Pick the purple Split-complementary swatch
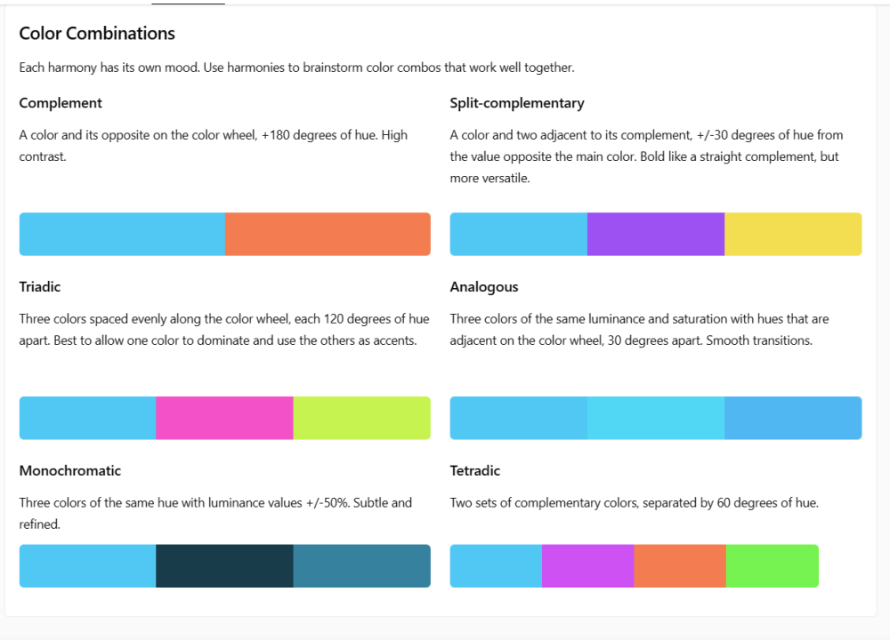The width and height of the screenshot is (890, 640). (x=656, y=234)
